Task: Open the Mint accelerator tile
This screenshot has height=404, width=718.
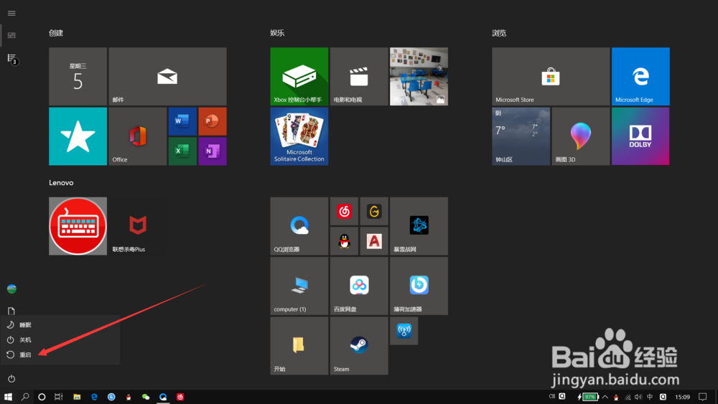Action: coord(419,286)
